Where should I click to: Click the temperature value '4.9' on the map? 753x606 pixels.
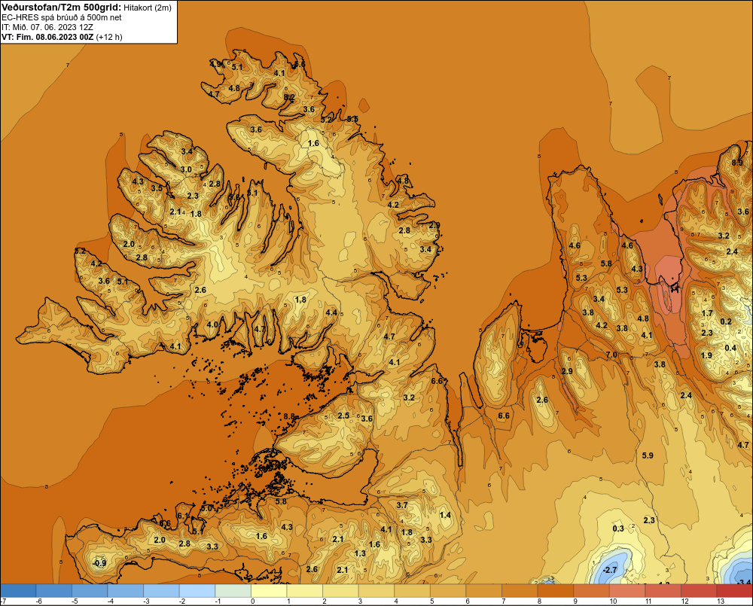[x=215, y=64]
